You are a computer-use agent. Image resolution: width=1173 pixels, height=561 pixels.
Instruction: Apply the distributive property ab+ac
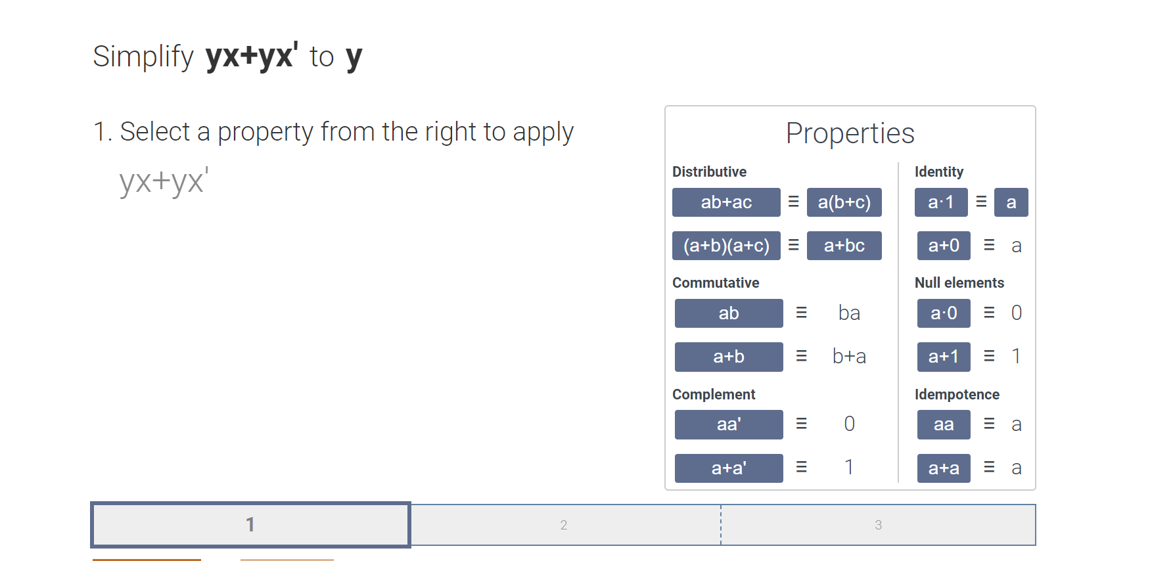click(725, 202)
